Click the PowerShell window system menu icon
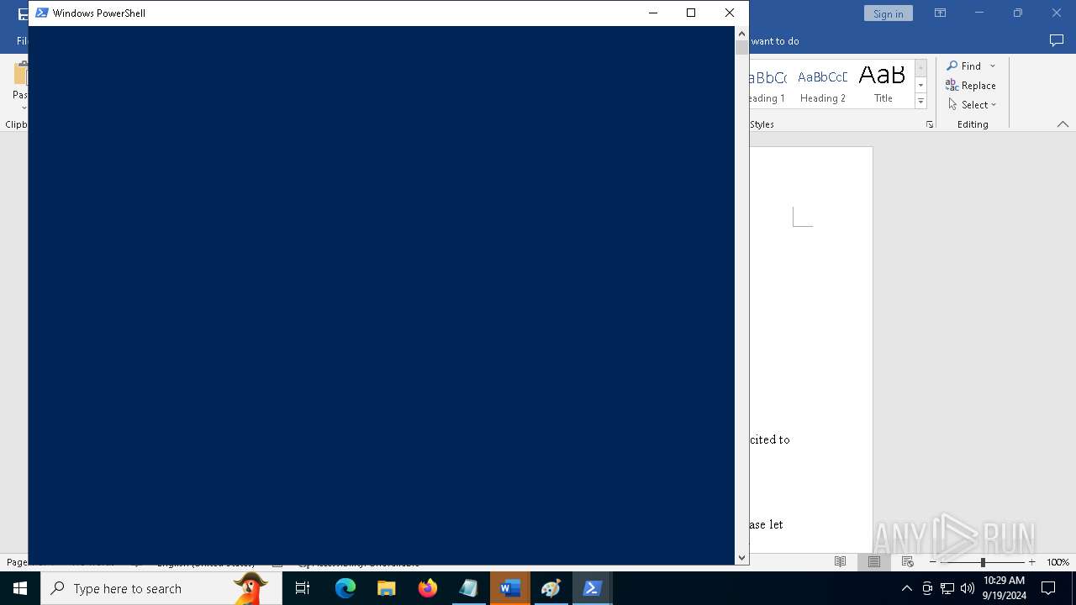 click(42, 13)
